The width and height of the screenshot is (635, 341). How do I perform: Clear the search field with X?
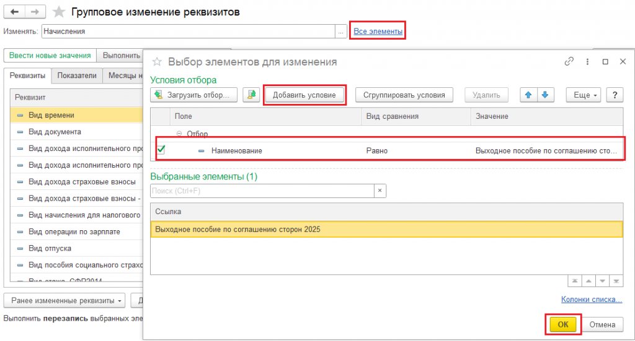tap(380, 191)
